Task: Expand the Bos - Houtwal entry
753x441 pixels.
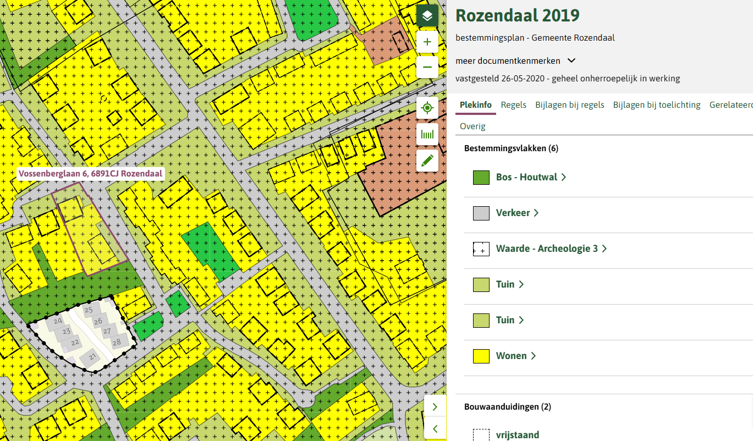Action: pos(531,177)
